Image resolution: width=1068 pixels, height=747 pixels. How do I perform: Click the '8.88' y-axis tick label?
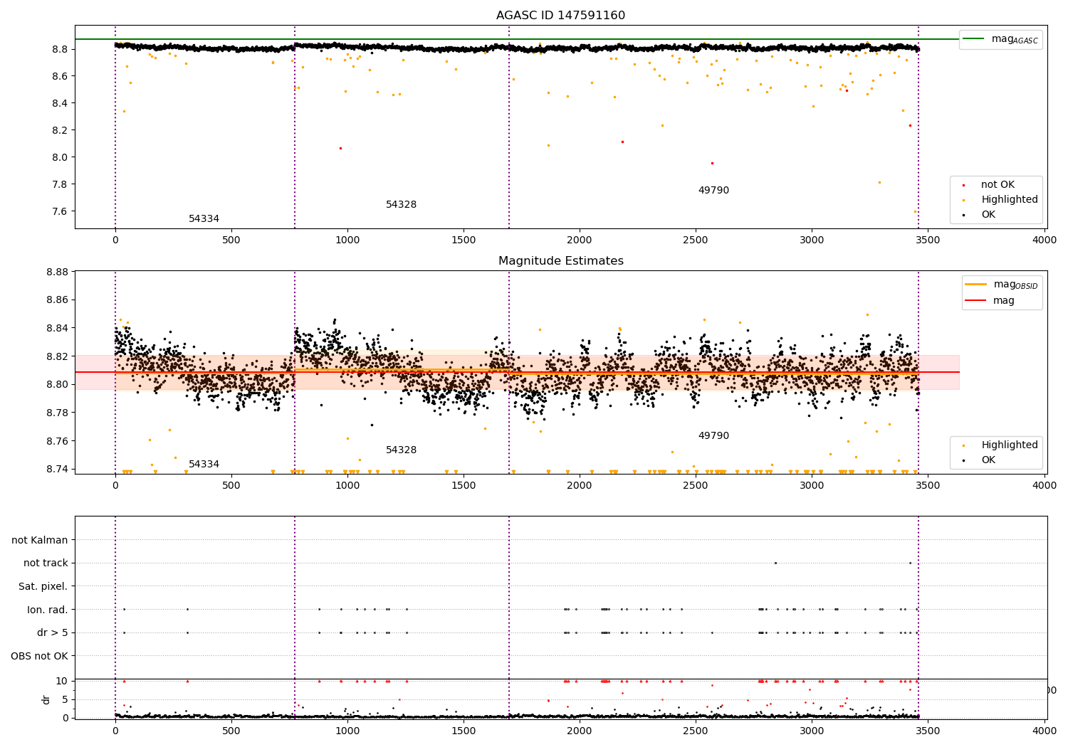tap(57, 272)
